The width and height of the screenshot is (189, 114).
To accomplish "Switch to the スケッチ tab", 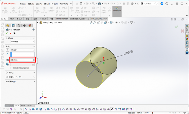I will coord(12,19).
